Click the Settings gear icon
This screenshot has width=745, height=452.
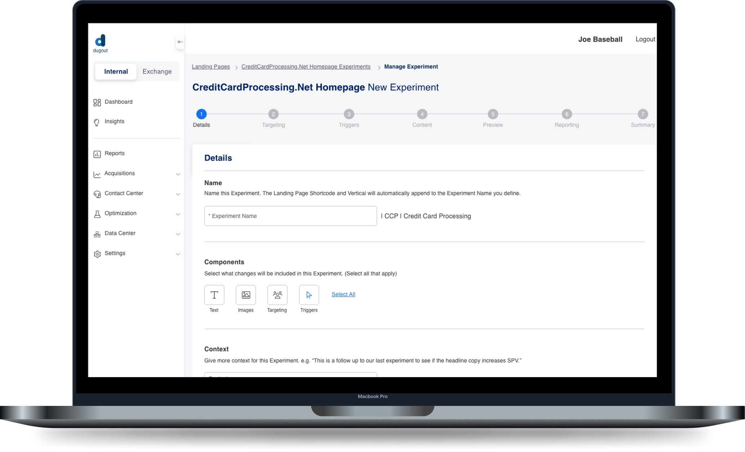[x=97, y=254]
